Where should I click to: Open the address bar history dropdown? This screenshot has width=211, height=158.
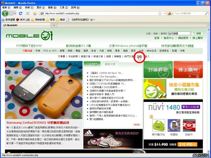pos(164,13)
